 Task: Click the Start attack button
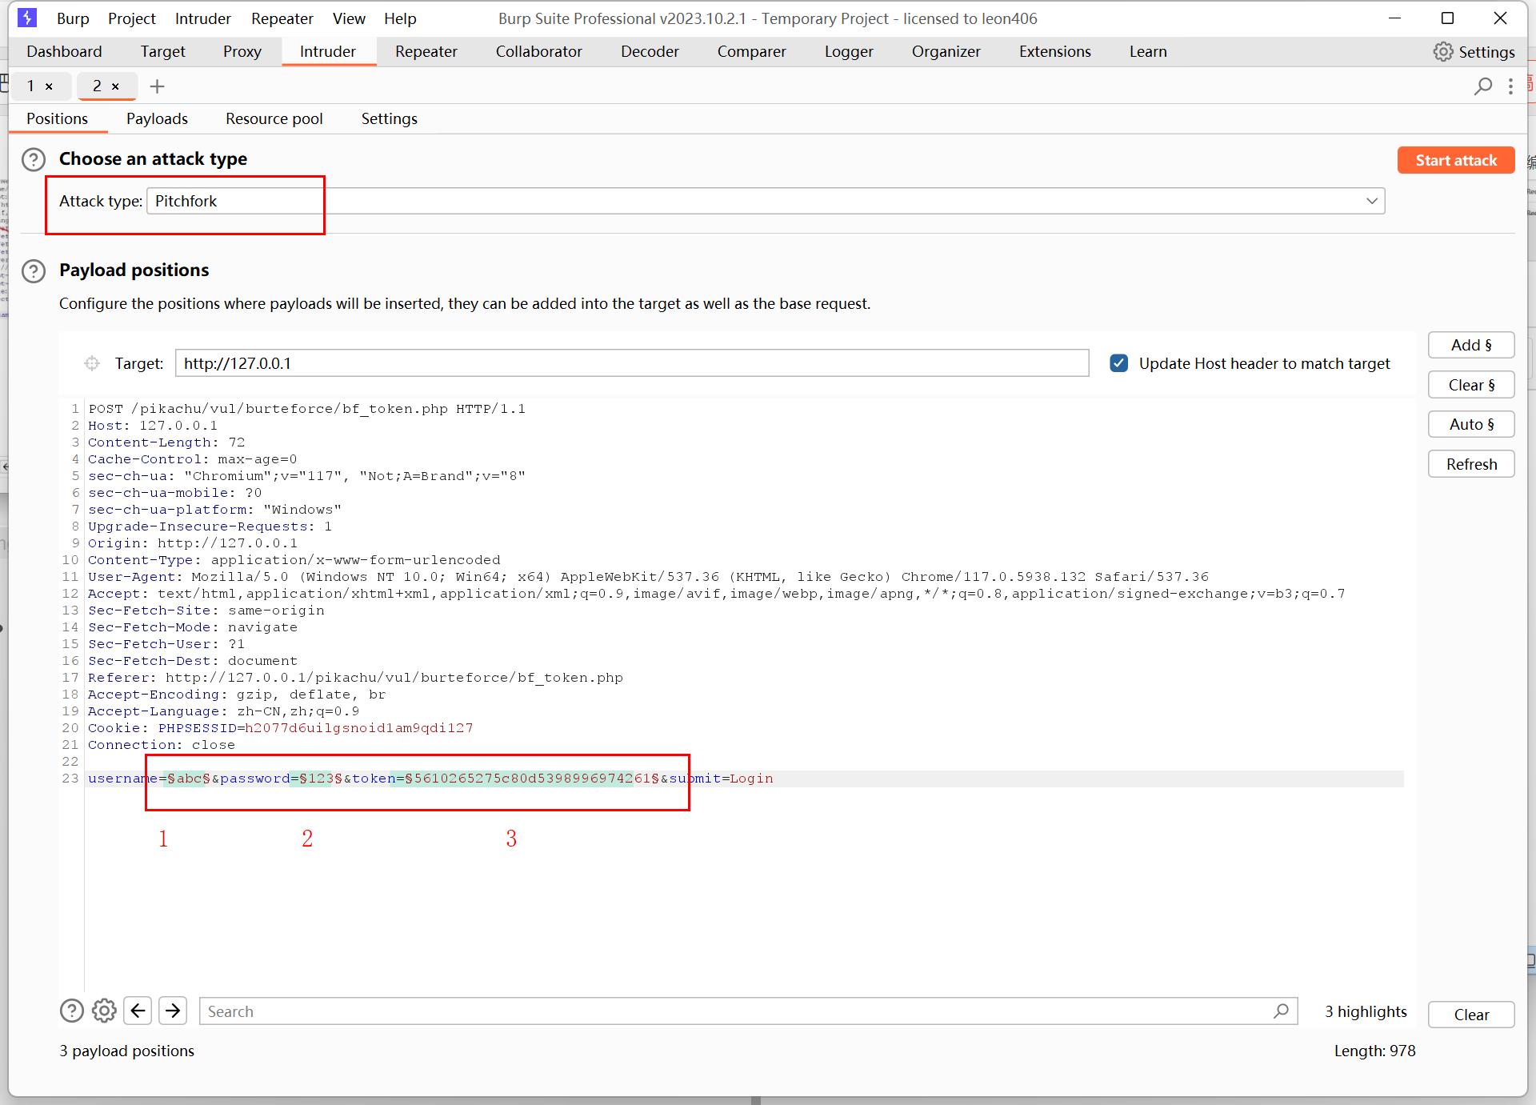pos(1456,160)
